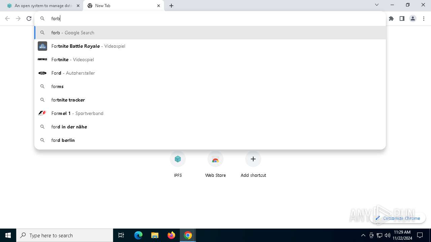Open the taskbar clock and date
Viewport: 431px width, 242px height.
[x=402, y=235]
